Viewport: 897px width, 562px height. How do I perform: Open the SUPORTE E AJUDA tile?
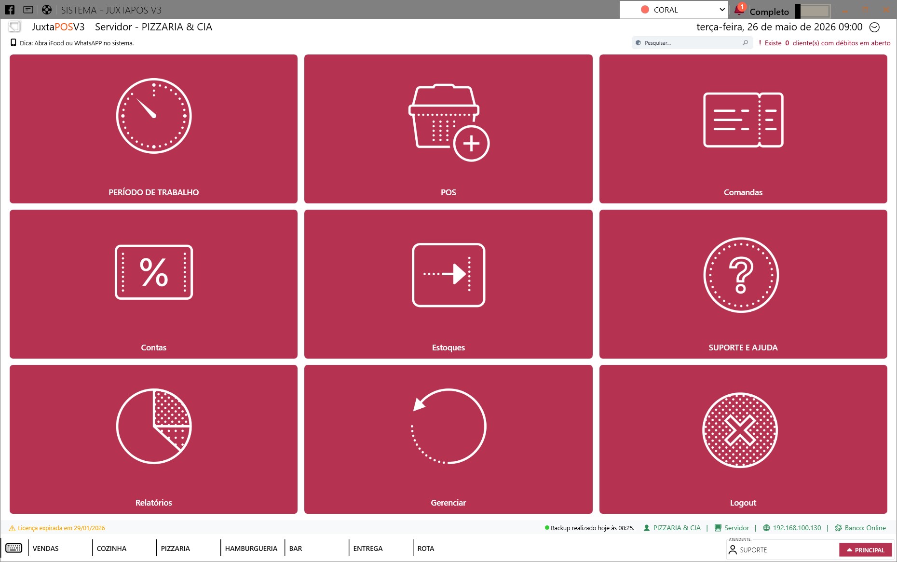coord(743,284)
